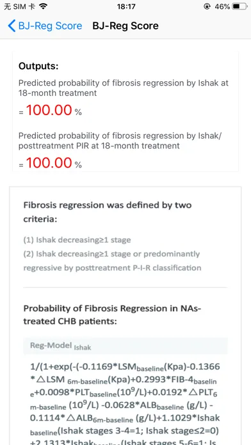Tap Probability of Fibrosis Regression heading
The width and height of the screenshot is (251, 445).
click(x=112, y=315)
